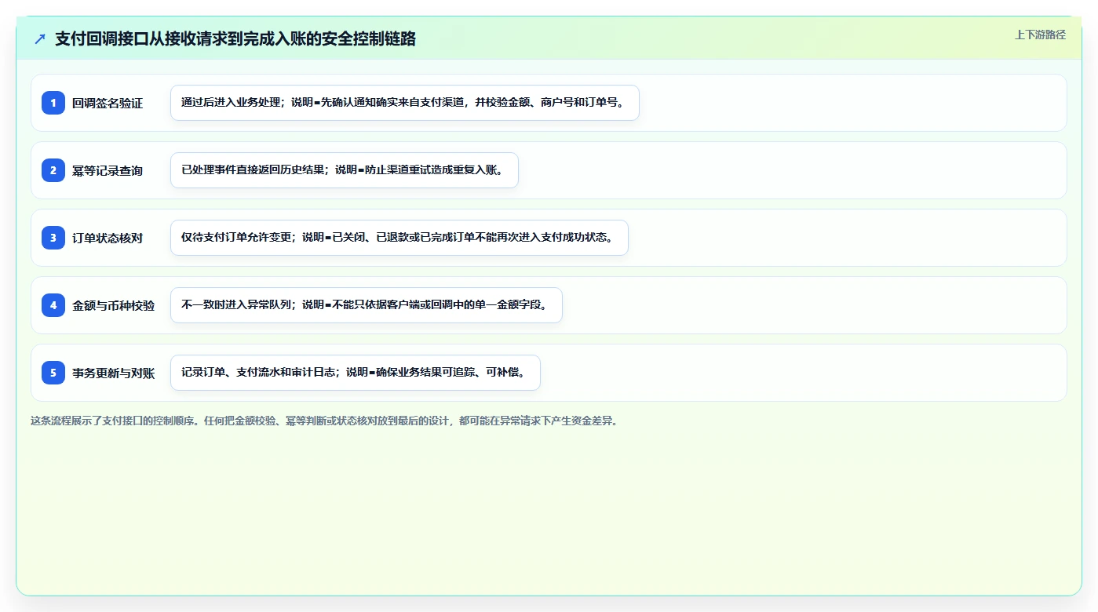Click the description box starting 仅待支付订单允许变更

(x=399, y=238)
